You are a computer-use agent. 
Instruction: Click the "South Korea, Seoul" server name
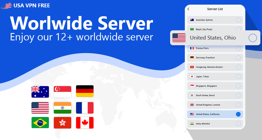click(205, 95)
